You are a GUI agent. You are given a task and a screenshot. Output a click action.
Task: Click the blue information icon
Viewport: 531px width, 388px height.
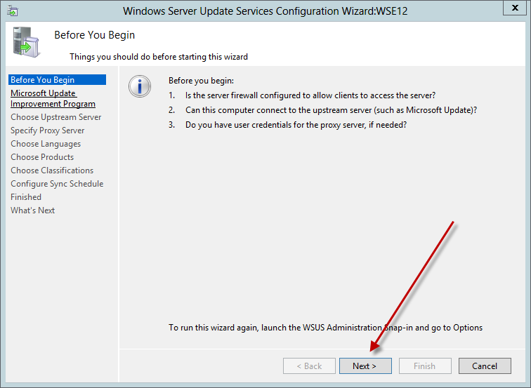[140, 86]
